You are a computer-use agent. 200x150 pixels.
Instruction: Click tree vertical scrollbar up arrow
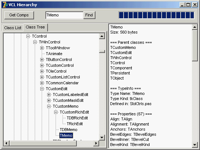(102, 36)
